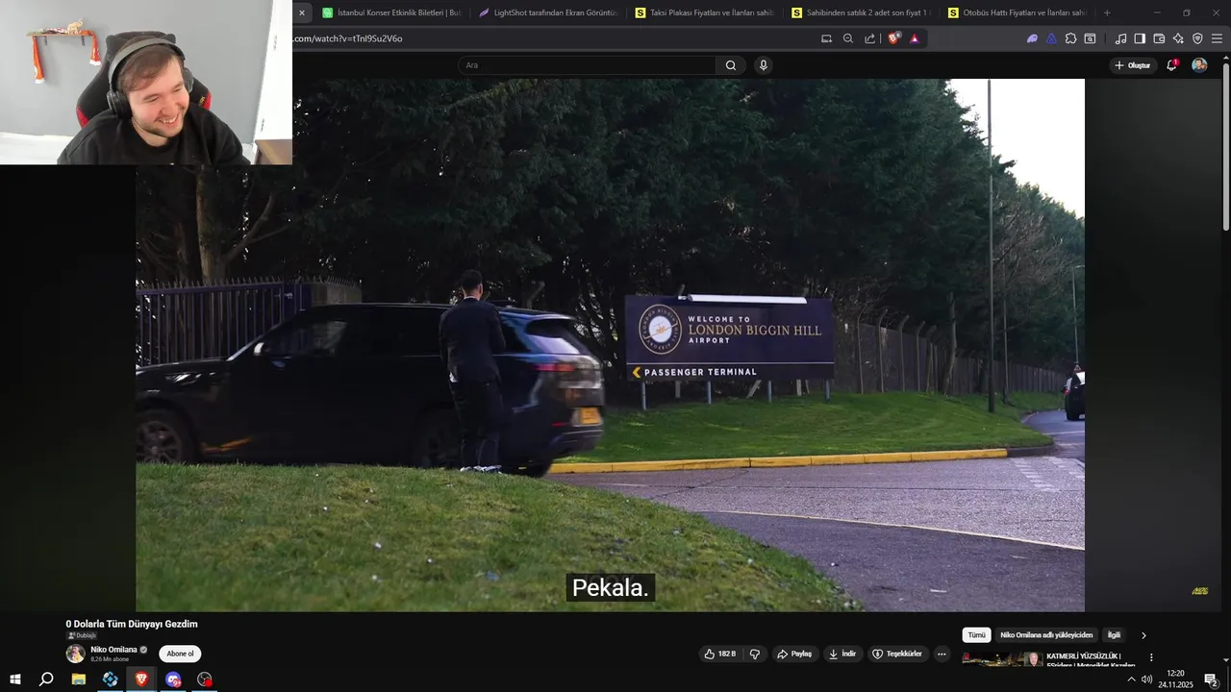This screenshot has width=1231, height=692.
Task: Select the İlgili filter chip
Action: (1114, 635)
